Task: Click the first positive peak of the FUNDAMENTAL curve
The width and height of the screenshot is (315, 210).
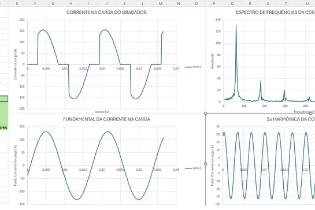Action: [46, 132]
